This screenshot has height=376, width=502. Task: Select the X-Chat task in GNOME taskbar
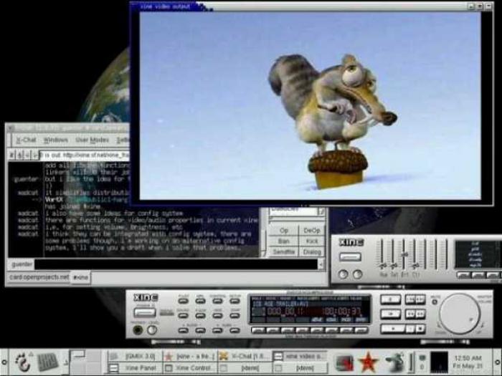coord(245,356)
